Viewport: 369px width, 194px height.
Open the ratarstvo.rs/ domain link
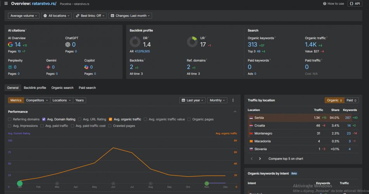[x=44, y=3]
